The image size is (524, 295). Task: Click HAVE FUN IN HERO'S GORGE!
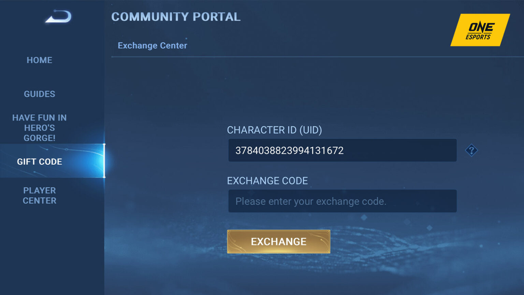coord(39,128)
